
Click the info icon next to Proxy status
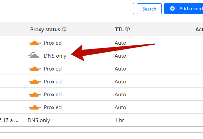(64, 29)
